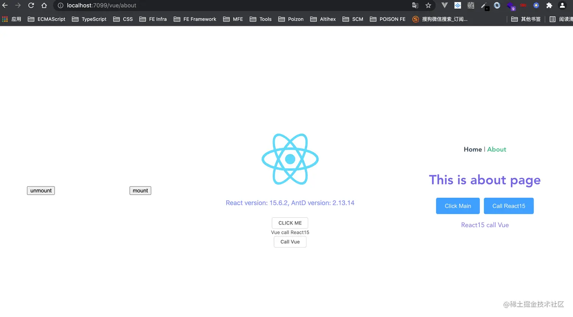Open the FE Framework bookmark folder
Screen dimensions: 573x317
point(195,19)
